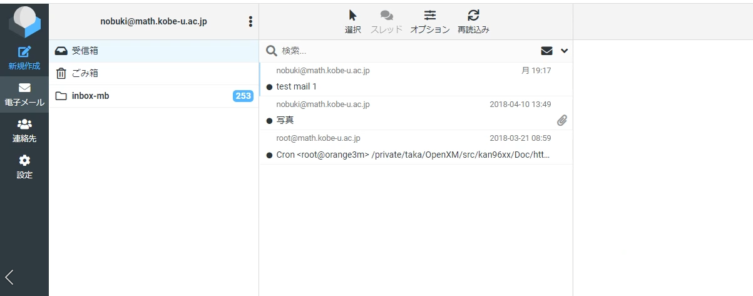Click the date 2018-04-10 13:49

tap(520, 105)
